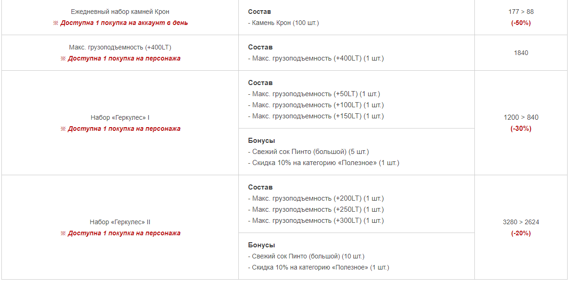Click the (-20%) discount label
This screenshot has width=569, height=282.
pos(521,233)
